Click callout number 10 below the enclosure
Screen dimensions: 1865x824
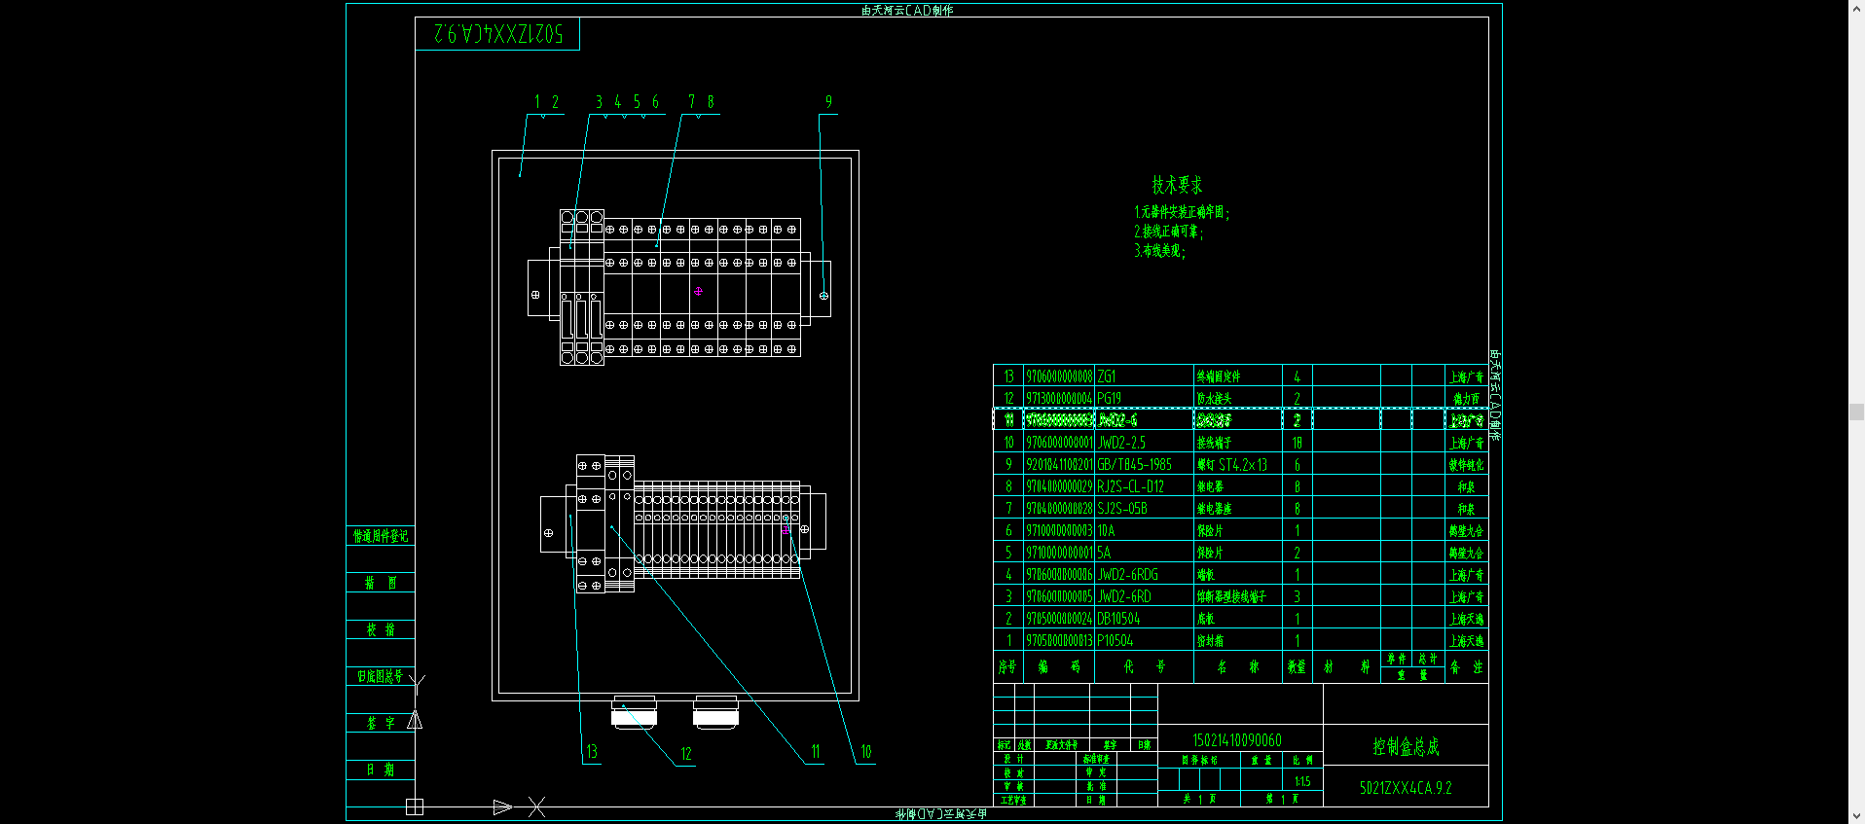coord(865,752)
